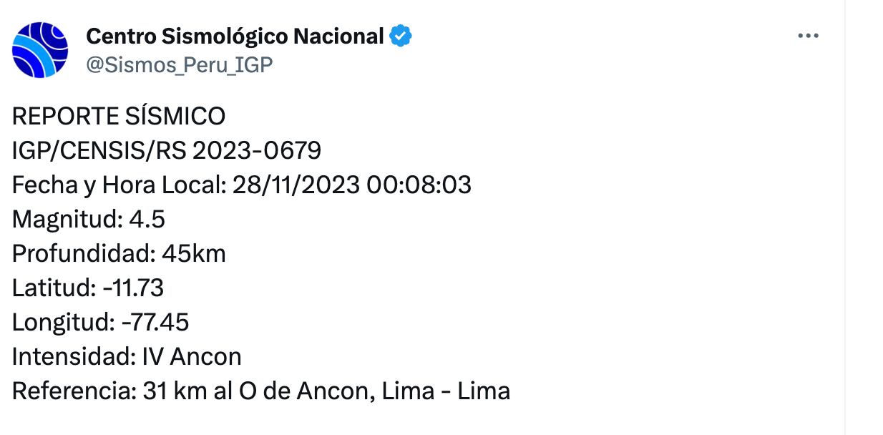Click the date 28/11/2023 in the post
Viewport: 883px width, 435px height.
pyautogui.click(x=296, y=185)
